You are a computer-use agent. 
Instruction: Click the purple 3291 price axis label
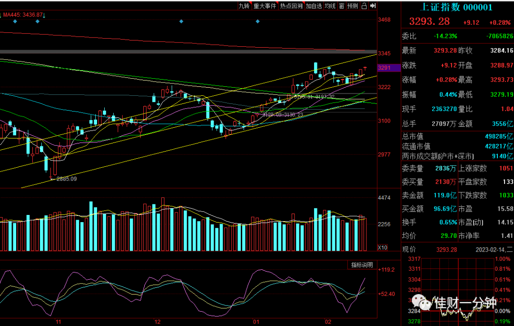(x=389, y=68)
